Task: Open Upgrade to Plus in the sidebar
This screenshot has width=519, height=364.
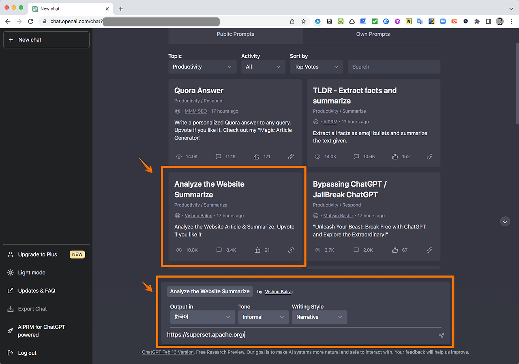Action: (x=46, y=254)
